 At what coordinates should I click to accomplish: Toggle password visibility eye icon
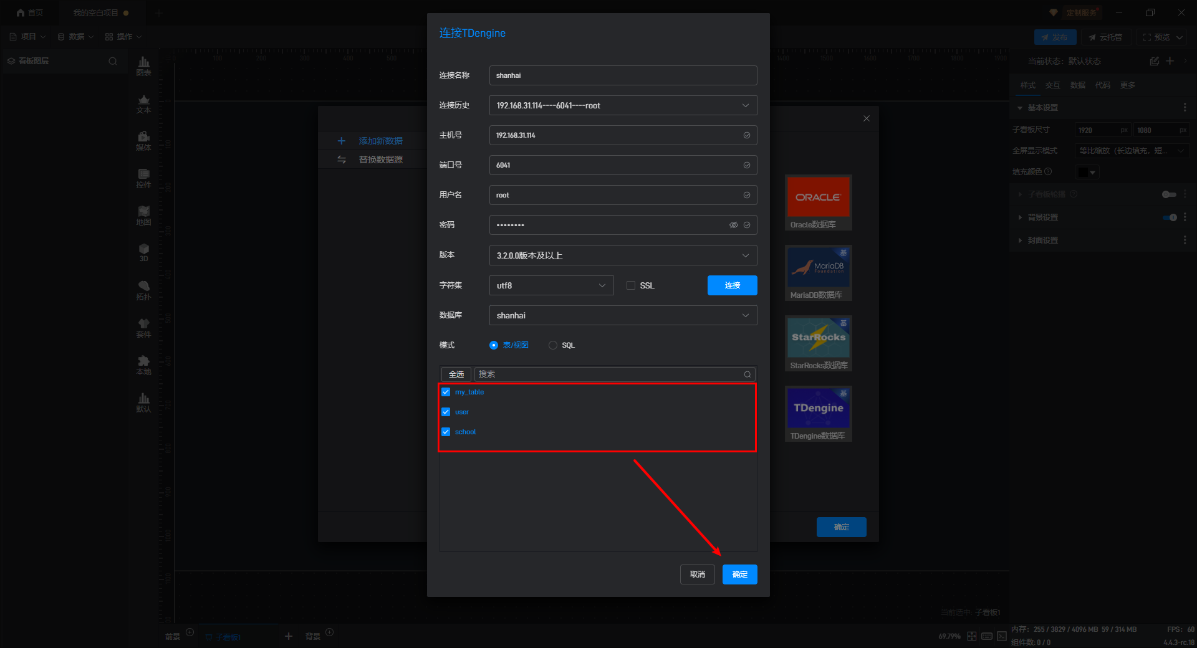tap(733, 225)
